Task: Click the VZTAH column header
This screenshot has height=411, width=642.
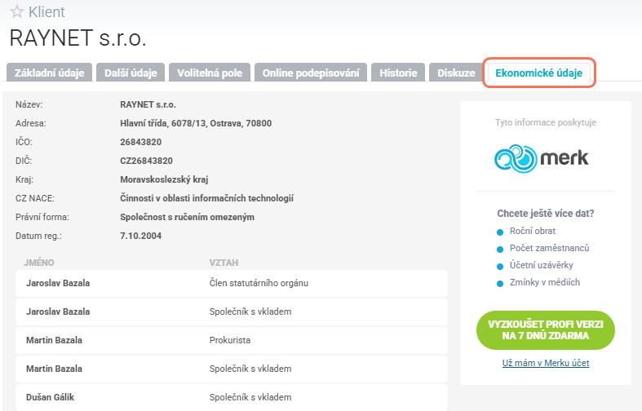Action: click(224, 263)
